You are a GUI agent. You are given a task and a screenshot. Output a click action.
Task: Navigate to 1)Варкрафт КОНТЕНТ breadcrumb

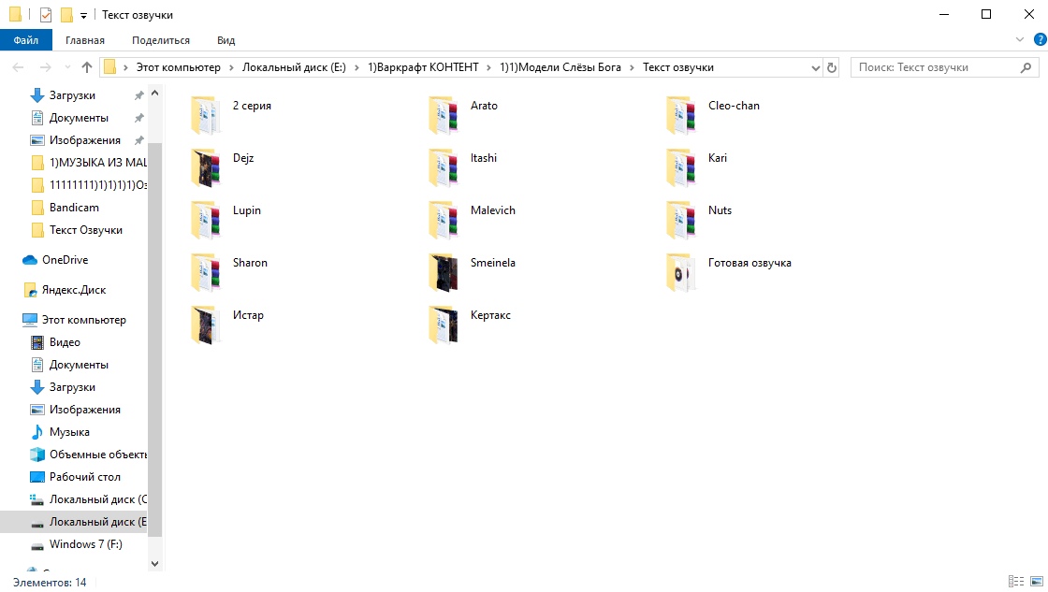point(423,67)
